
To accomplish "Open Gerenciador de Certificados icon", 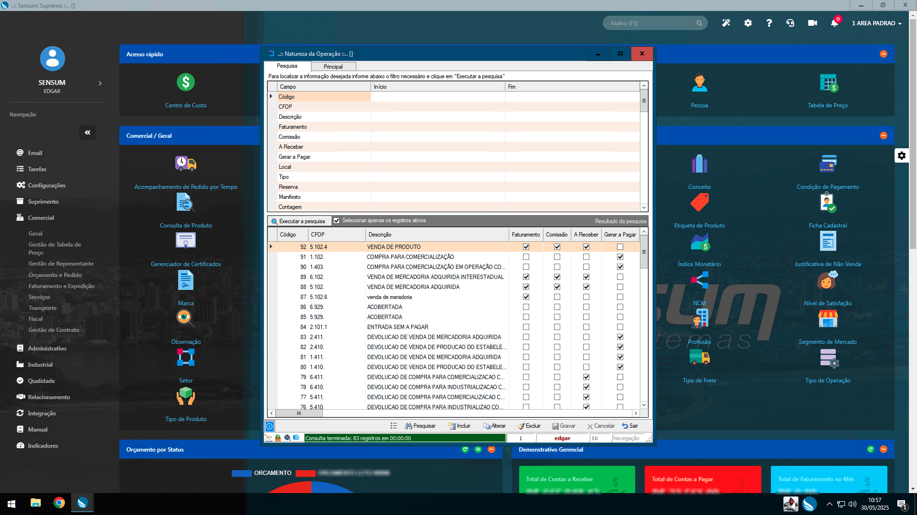I will [186, 241].
